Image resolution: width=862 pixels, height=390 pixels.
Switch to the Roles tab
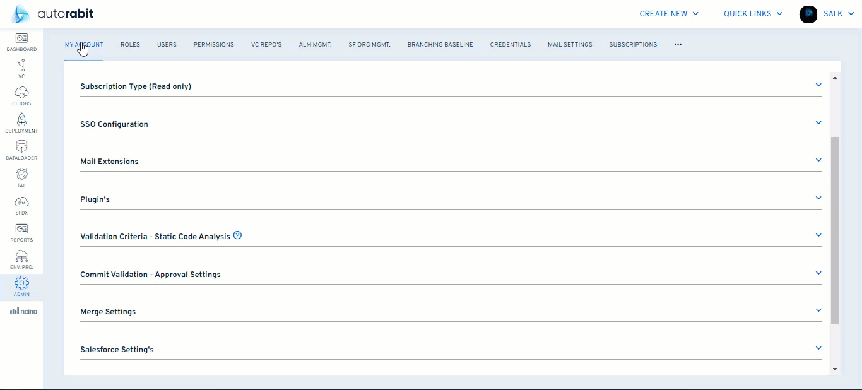pos(130,45)
